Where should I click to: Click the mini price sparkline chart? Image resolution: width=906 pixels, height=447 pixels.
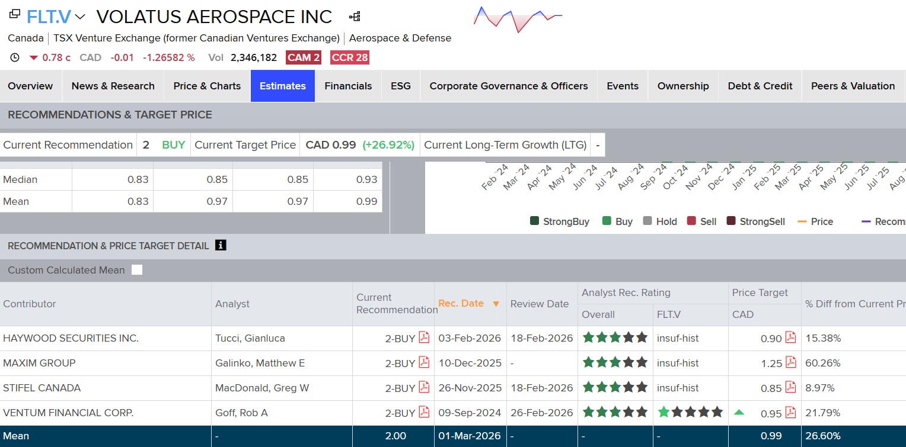coord(518,18)
